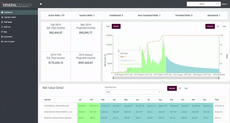Click the Dashboard sidebar icon
Screen dimensions: 230x123
coord(2,12)
